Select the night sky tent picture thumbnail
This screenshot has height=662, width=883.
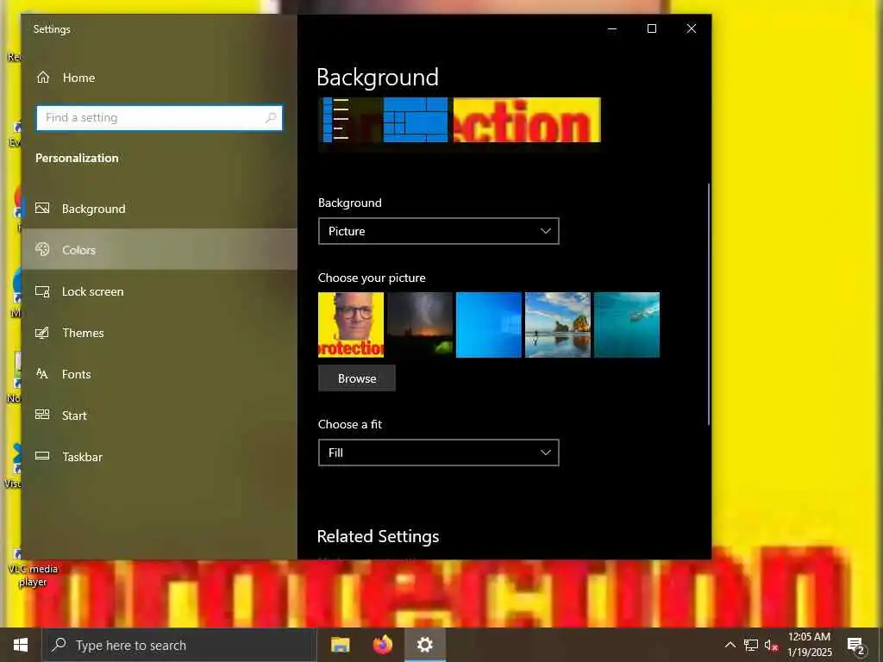[x=420, y=325]
